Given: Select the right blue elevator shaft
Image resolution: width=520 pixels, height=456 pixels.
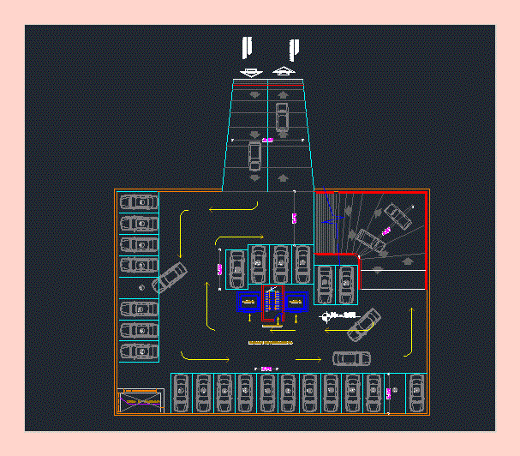Looking at the screenshot, I should tap(296, 302).
